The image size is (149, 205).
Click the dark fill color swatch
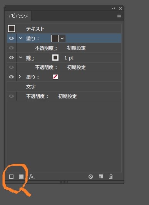[55, 38]
